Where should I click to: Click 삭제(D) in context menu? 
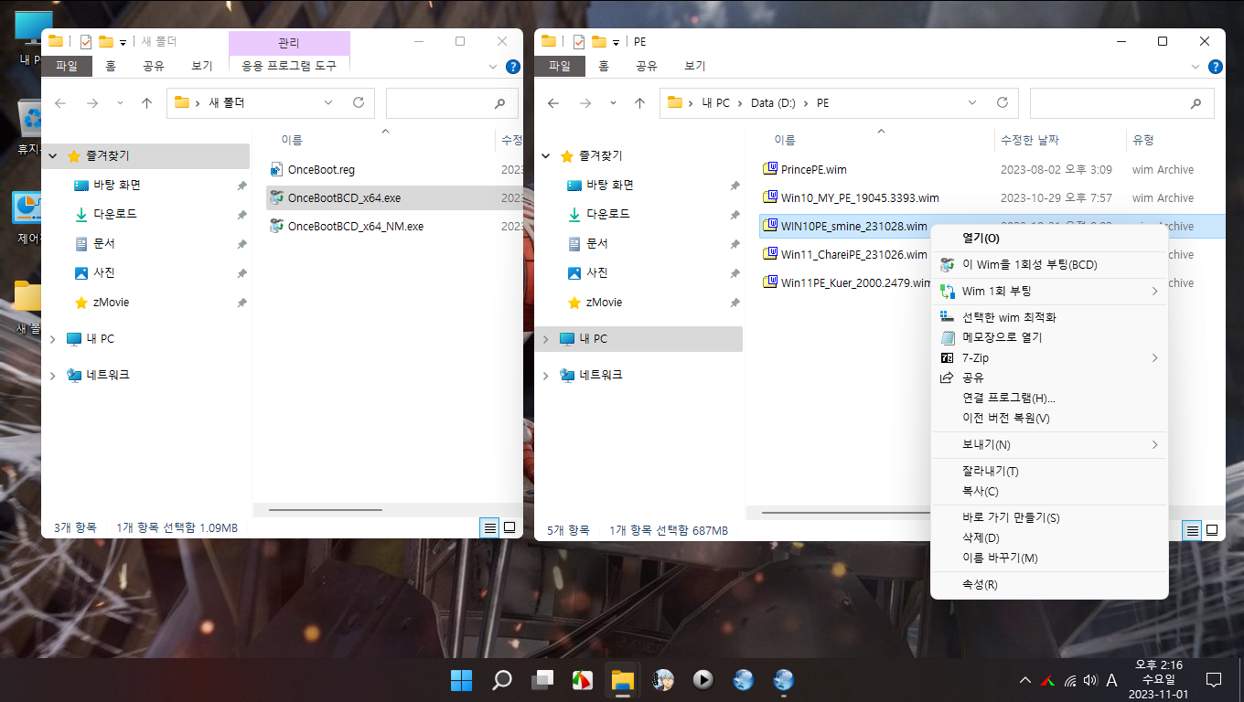tap(1049, 538)
